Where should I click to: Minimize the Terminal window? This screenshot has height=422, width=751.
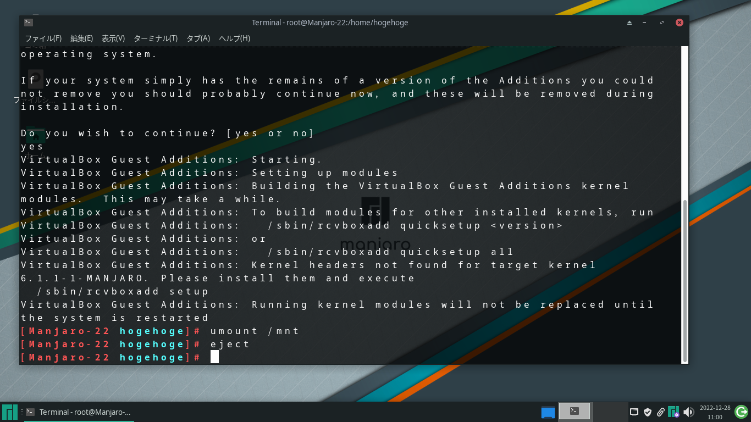[x=644, y=23]
